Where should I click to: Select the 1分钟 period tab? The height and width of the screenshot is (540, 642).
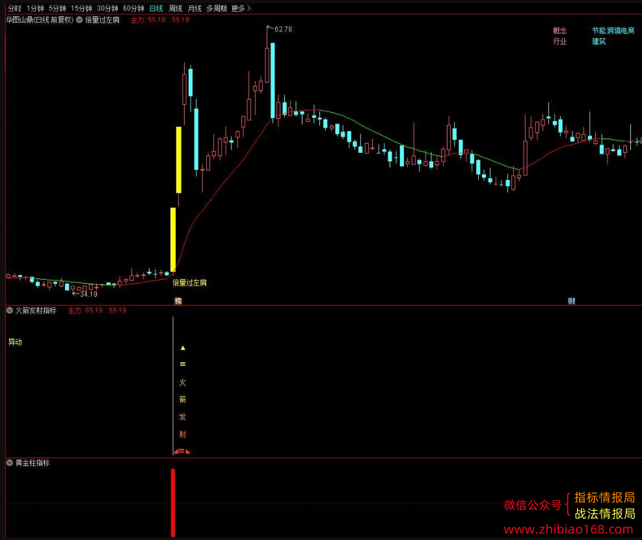click(35, 8)
